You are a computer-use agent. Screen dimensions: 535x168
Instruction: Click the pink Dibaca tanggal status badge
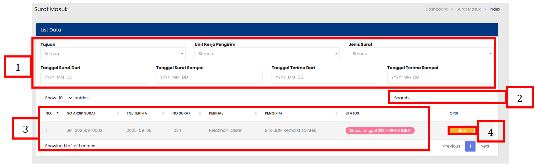(x=380, y=130)
